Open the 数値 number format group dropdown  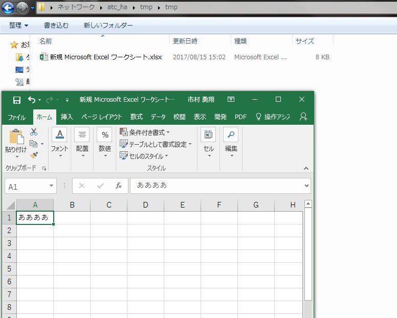click(104, 143)
